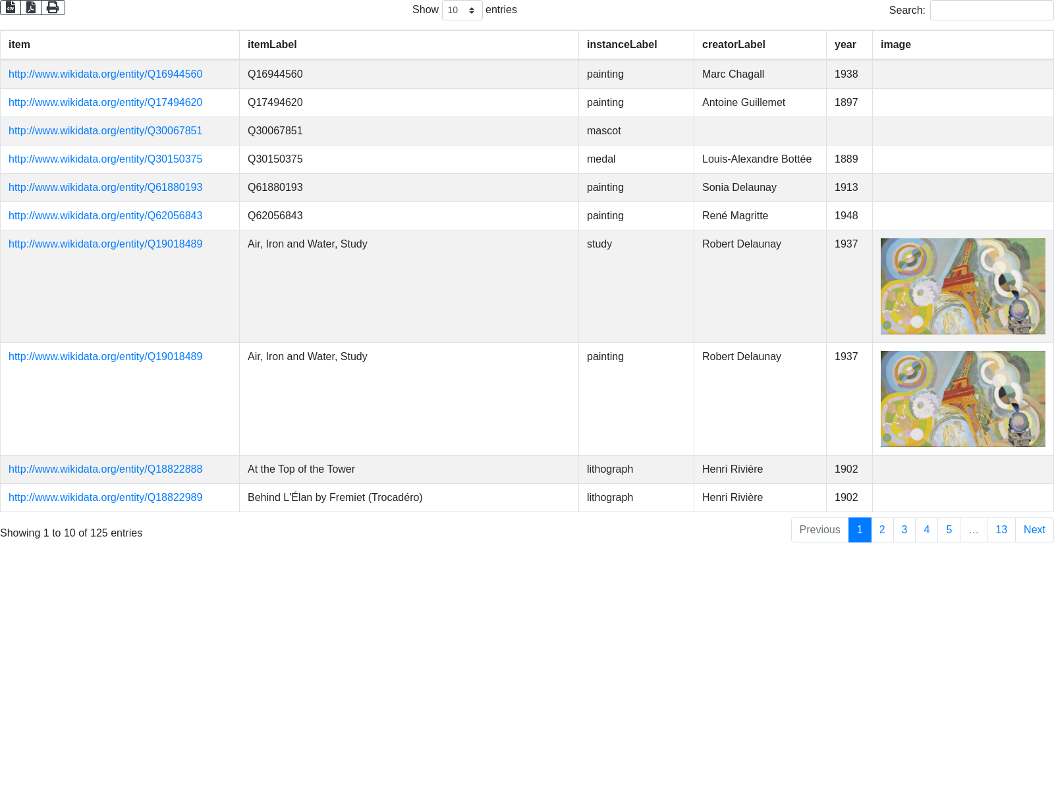Open Wikidata link Q30067851

coord(105,131)
